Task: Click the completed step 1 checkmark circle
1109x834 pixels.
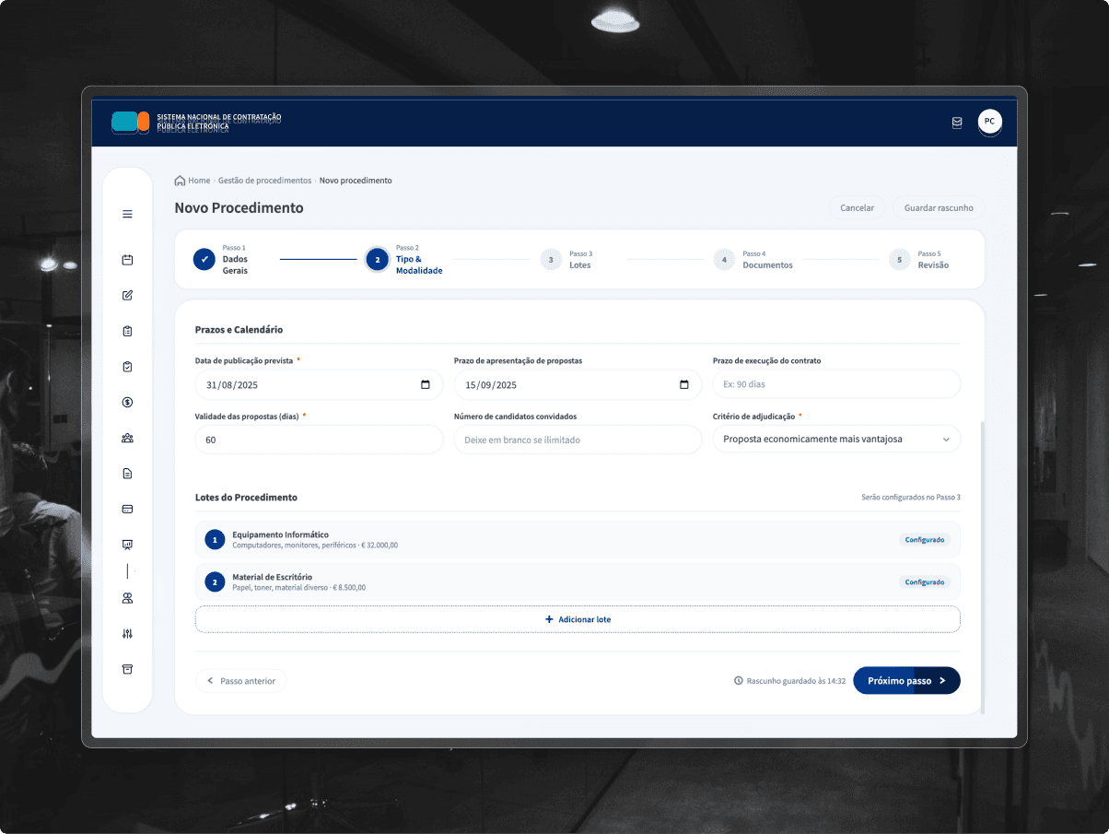Action: tap(204, 260)
